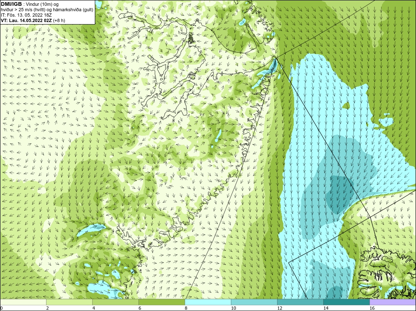Screen dimensions: 416x311
Task: Click the 0–2 m/s palest legend swatch
Action: (x=23, y=302)
